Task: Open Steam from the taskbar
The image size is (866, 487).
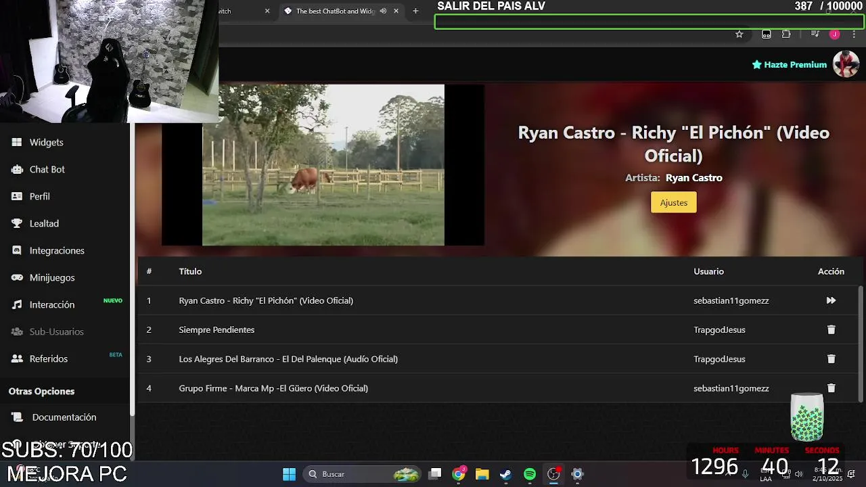Action: (x=505, y=474)
